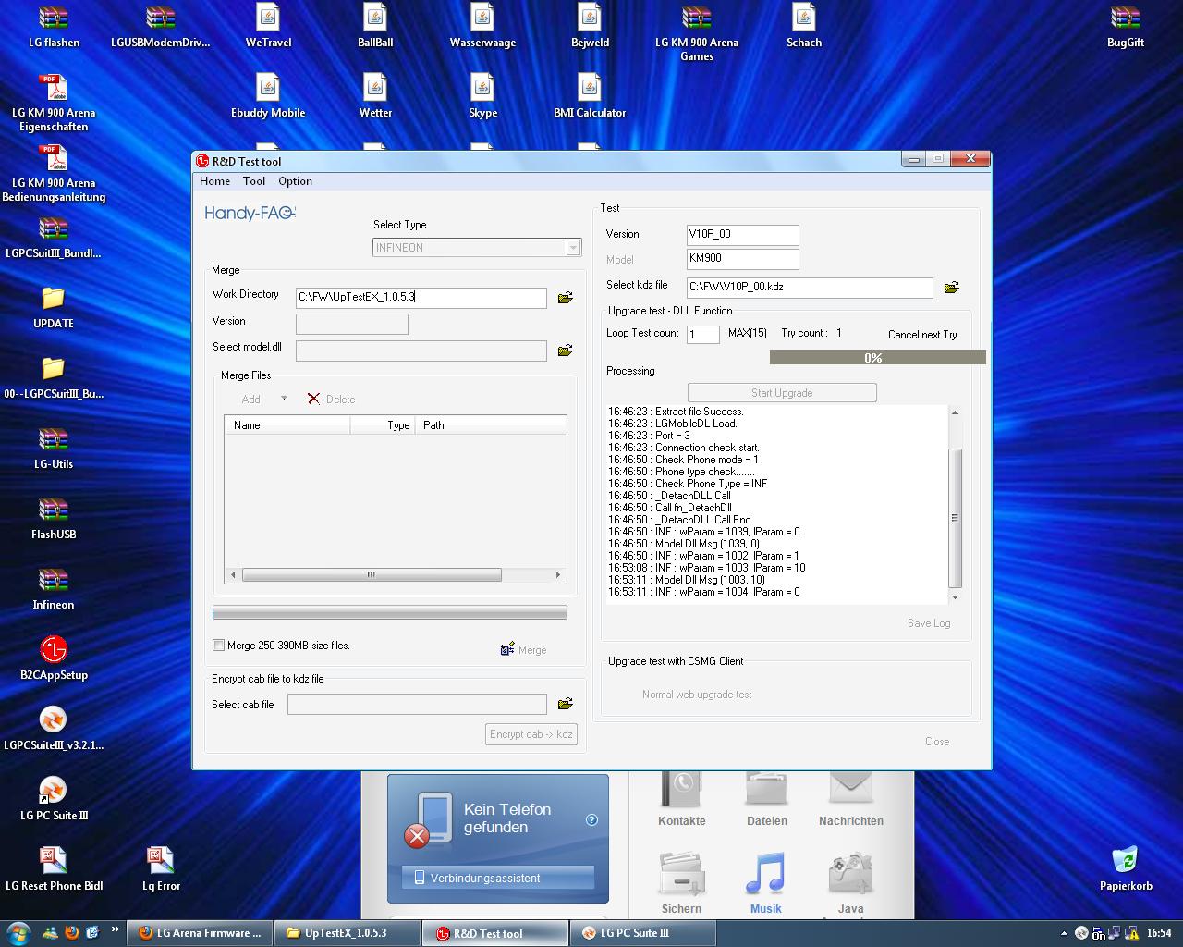Click help icon beside Kein Telefon gefunden
The height and width of the screenshot is (947, 1183).
[x=591, y=819]
